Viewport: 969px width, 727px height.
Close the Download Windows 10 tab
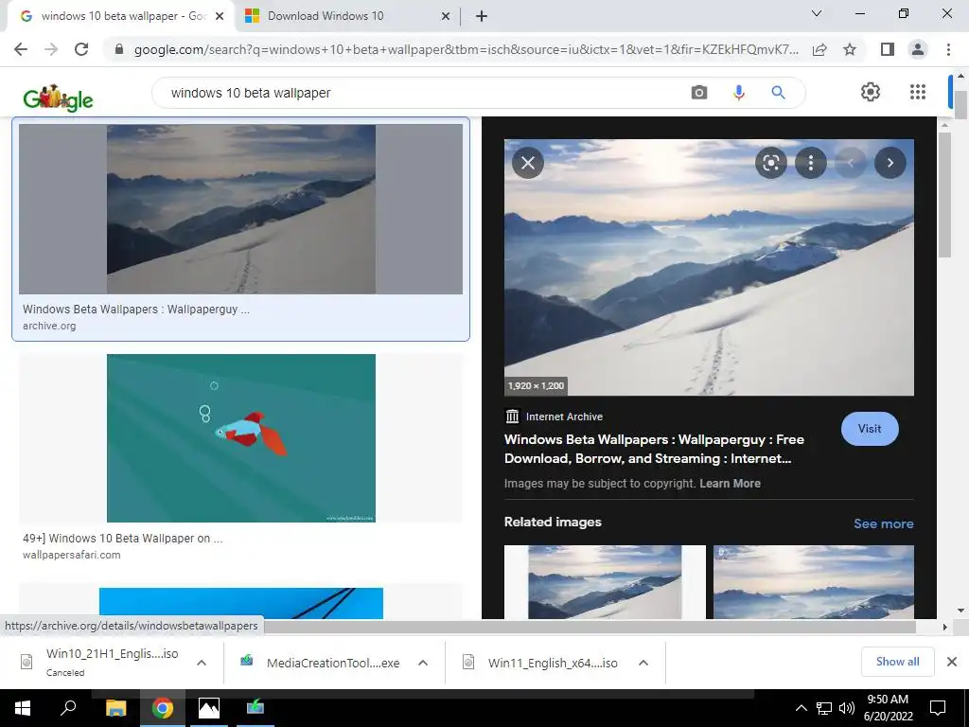[445, 16]
